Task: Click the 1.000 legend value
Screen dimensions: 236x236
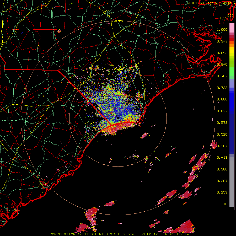Action: click(222, 29)
